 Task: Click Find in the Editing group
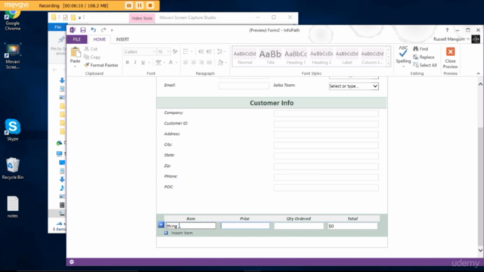click(x=420, y=48)
